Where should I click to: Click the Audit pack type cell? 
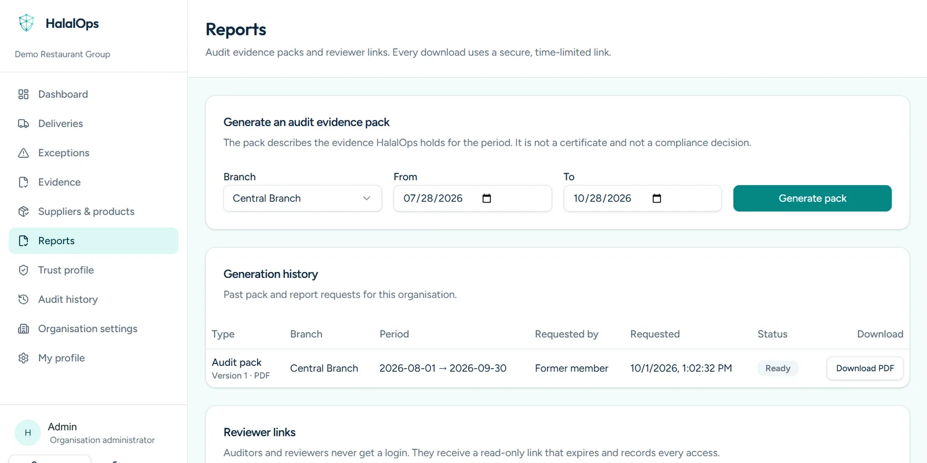pos(241,368)
